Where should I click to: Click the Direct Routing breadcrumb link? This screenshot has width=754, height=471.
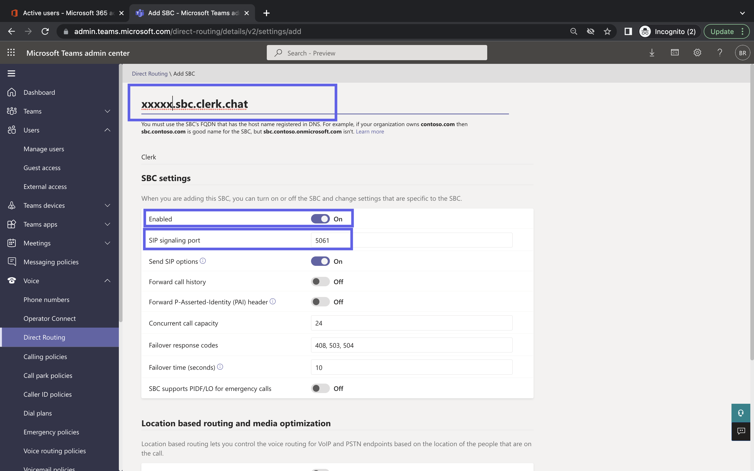pyautogui.click(x=149, y=74)
